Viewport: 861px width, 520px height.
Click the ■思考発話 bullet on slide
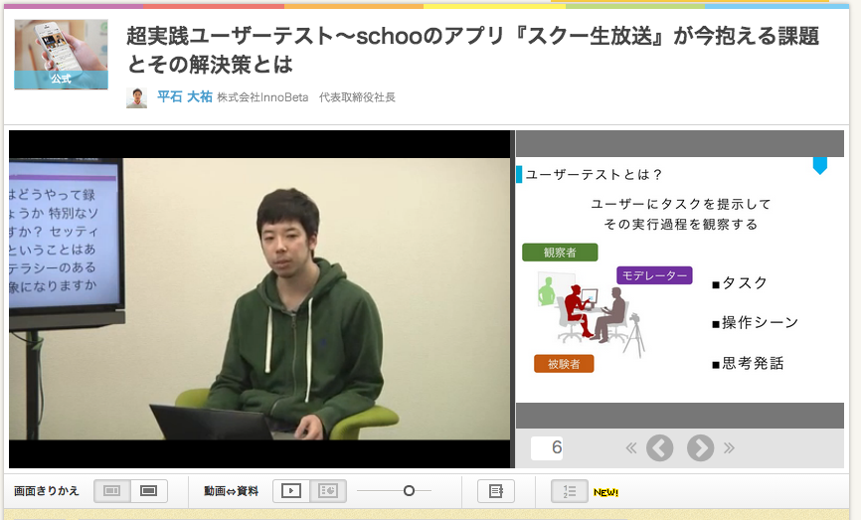748,364
